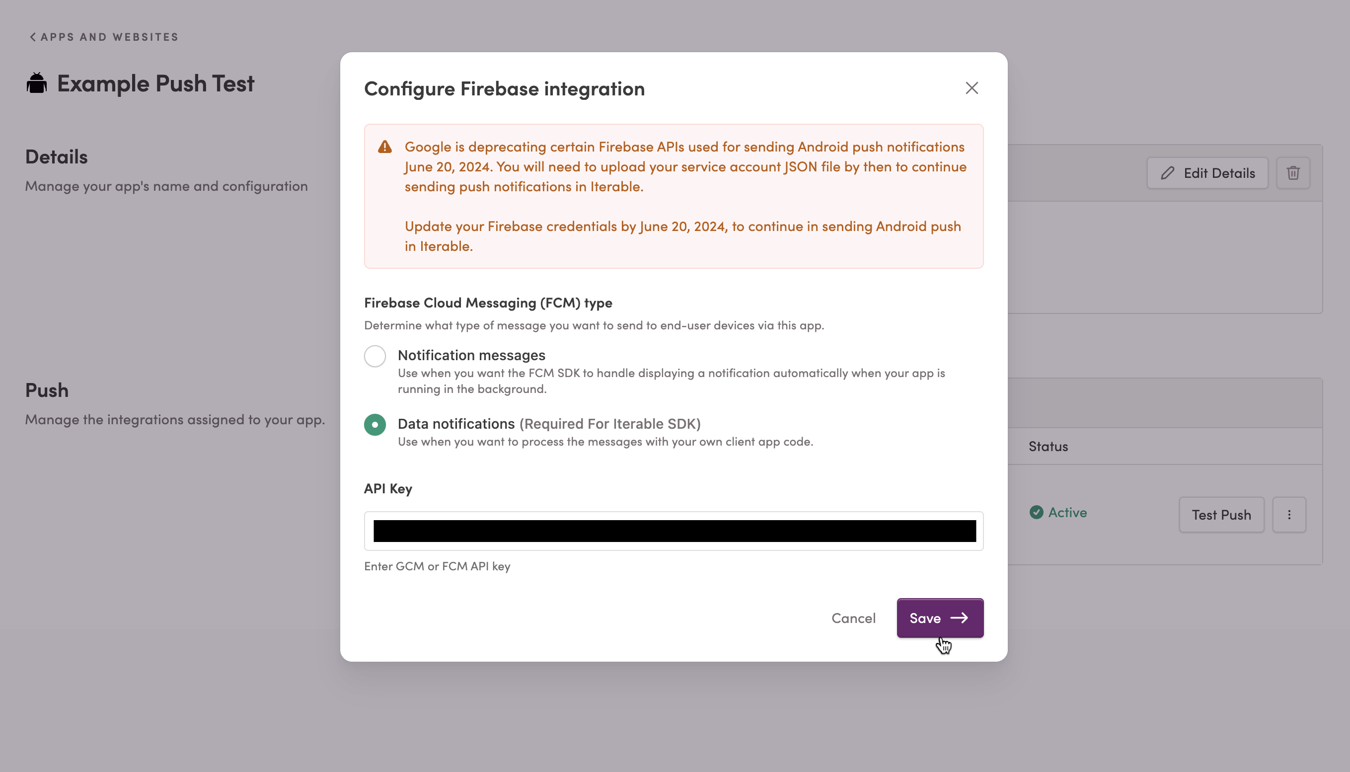The image size is (1350, 772).
Task: Click the back chevron beside Apps and Websites
Action: pyautogui.click(x=33, y=37)
